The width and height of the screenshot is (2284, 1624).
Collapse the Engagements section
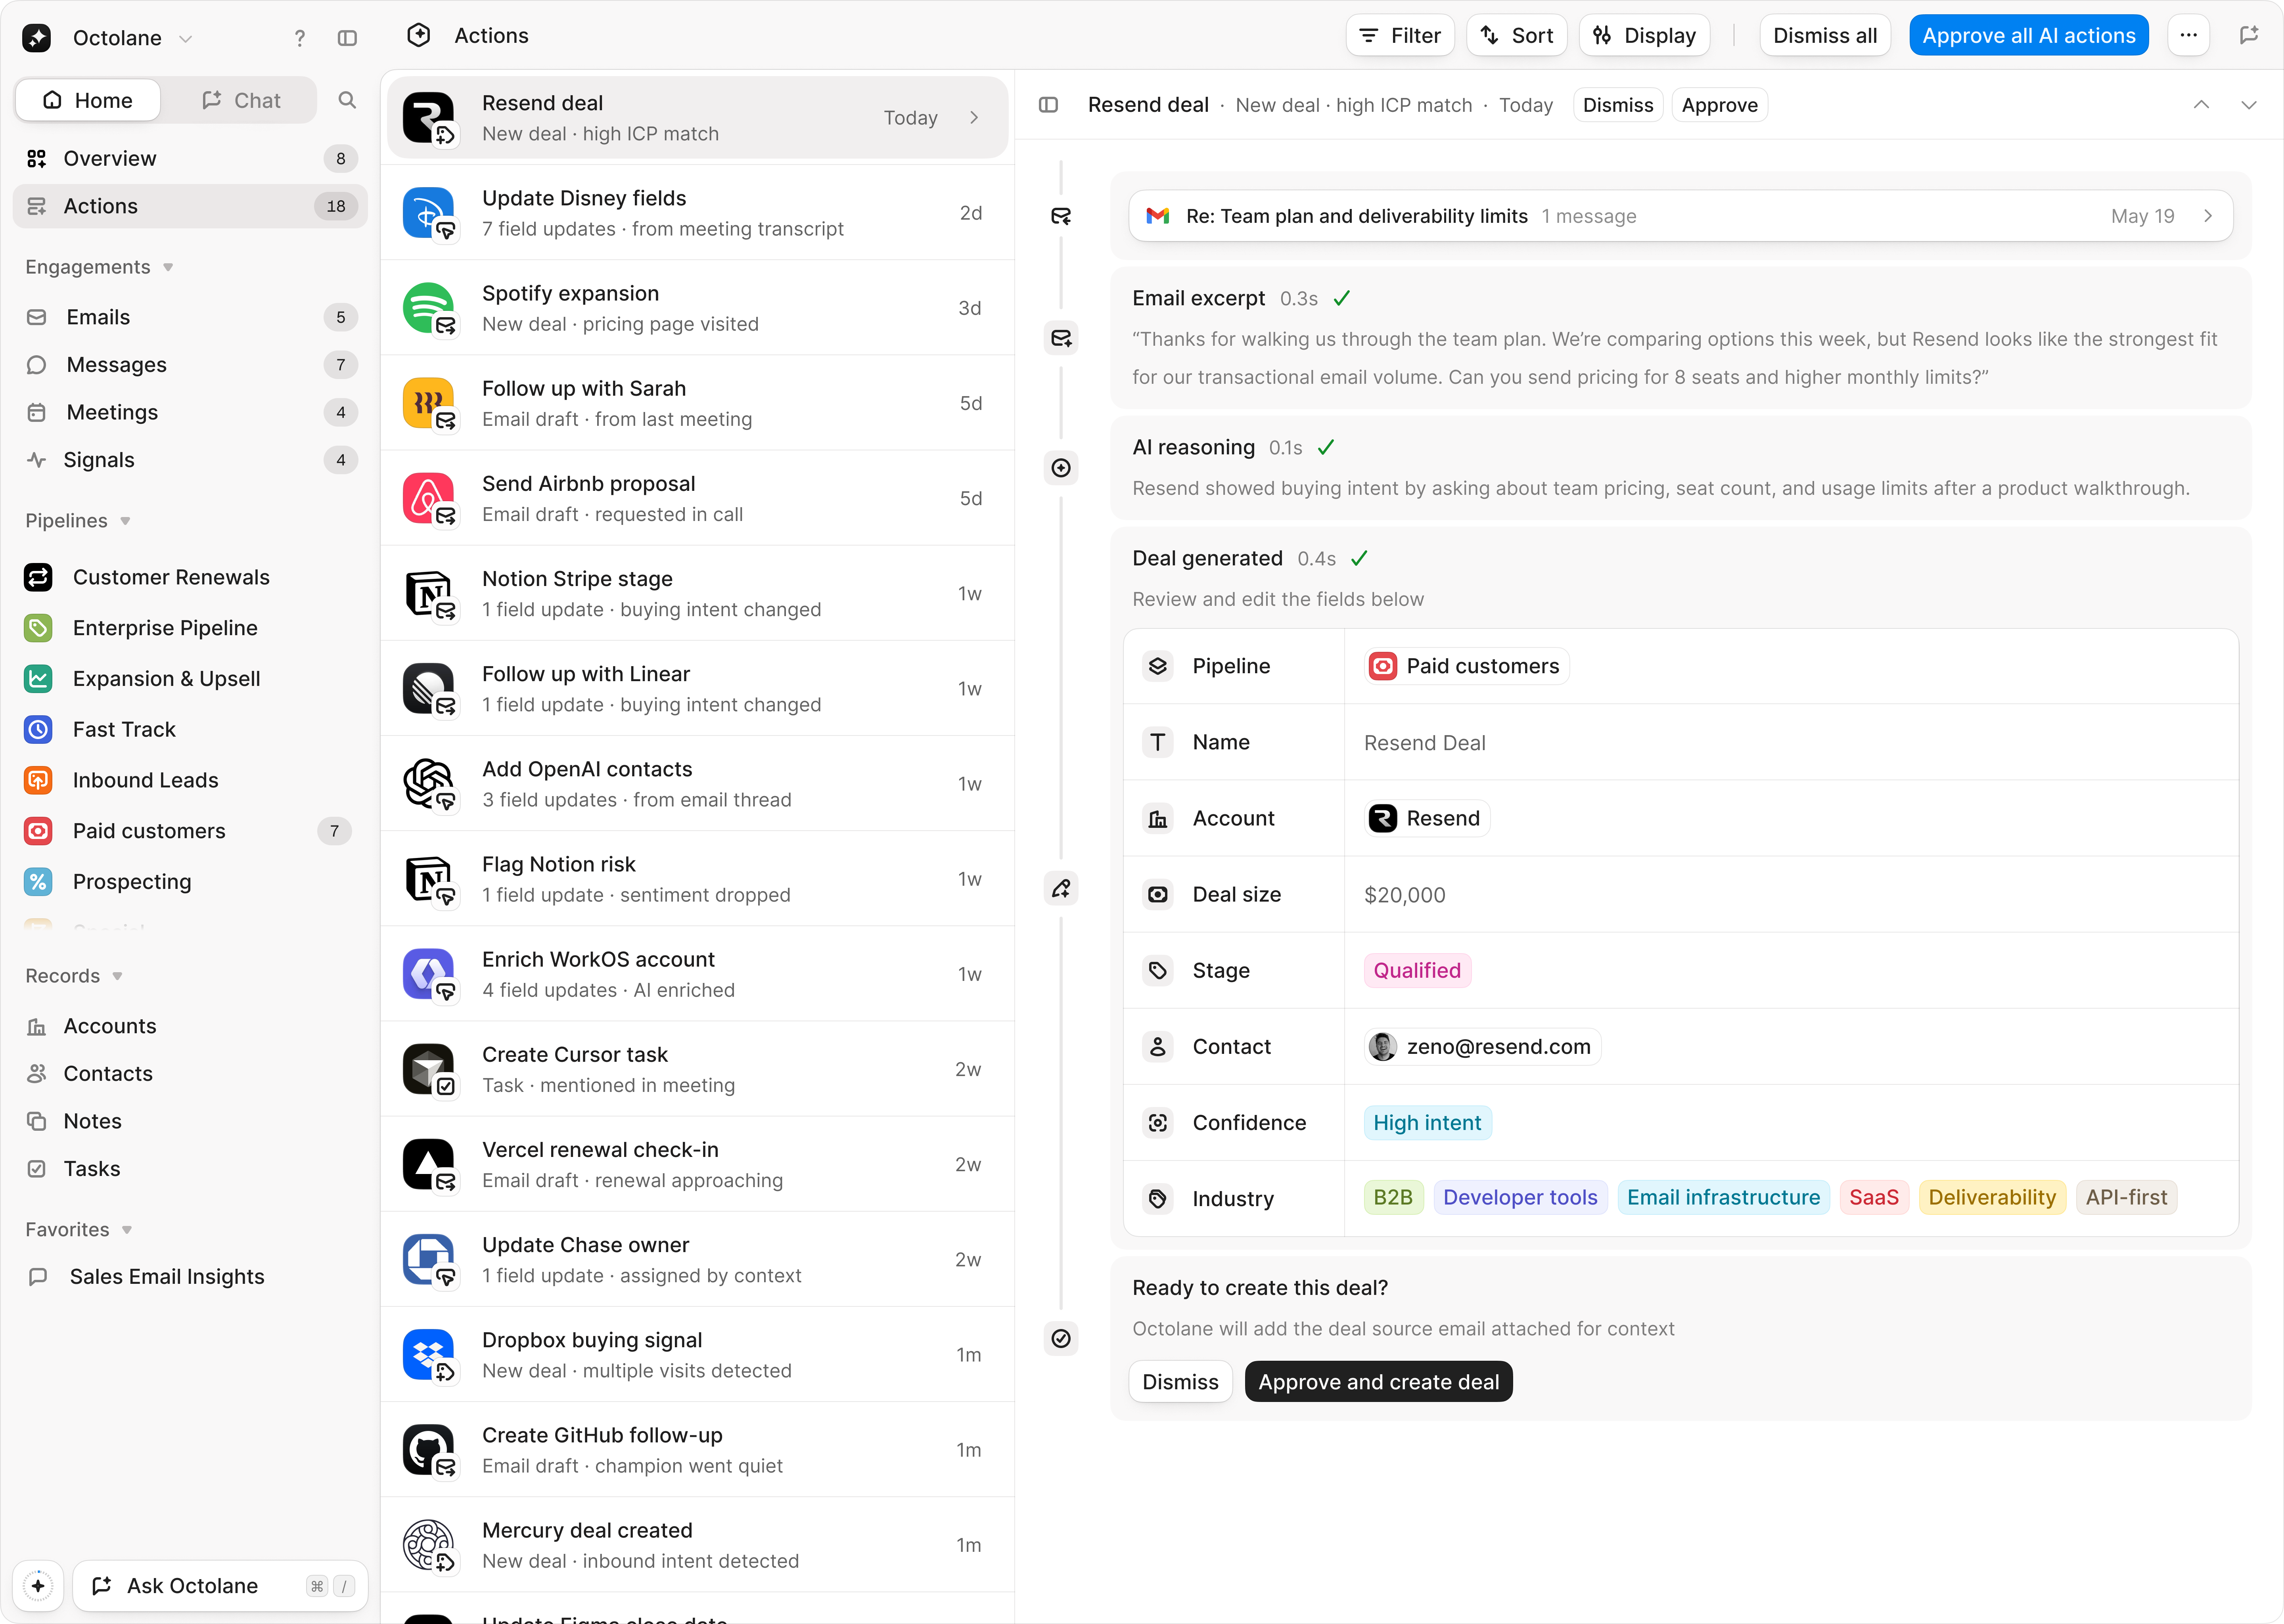pyautogui.click(x=168, y=267)
